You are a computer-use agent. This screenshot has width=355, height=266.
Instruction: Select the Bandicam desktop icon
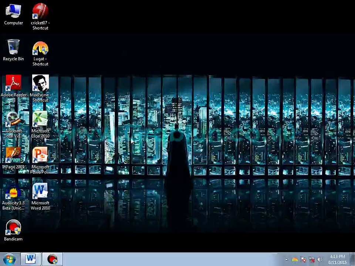[x=13, y=230]
